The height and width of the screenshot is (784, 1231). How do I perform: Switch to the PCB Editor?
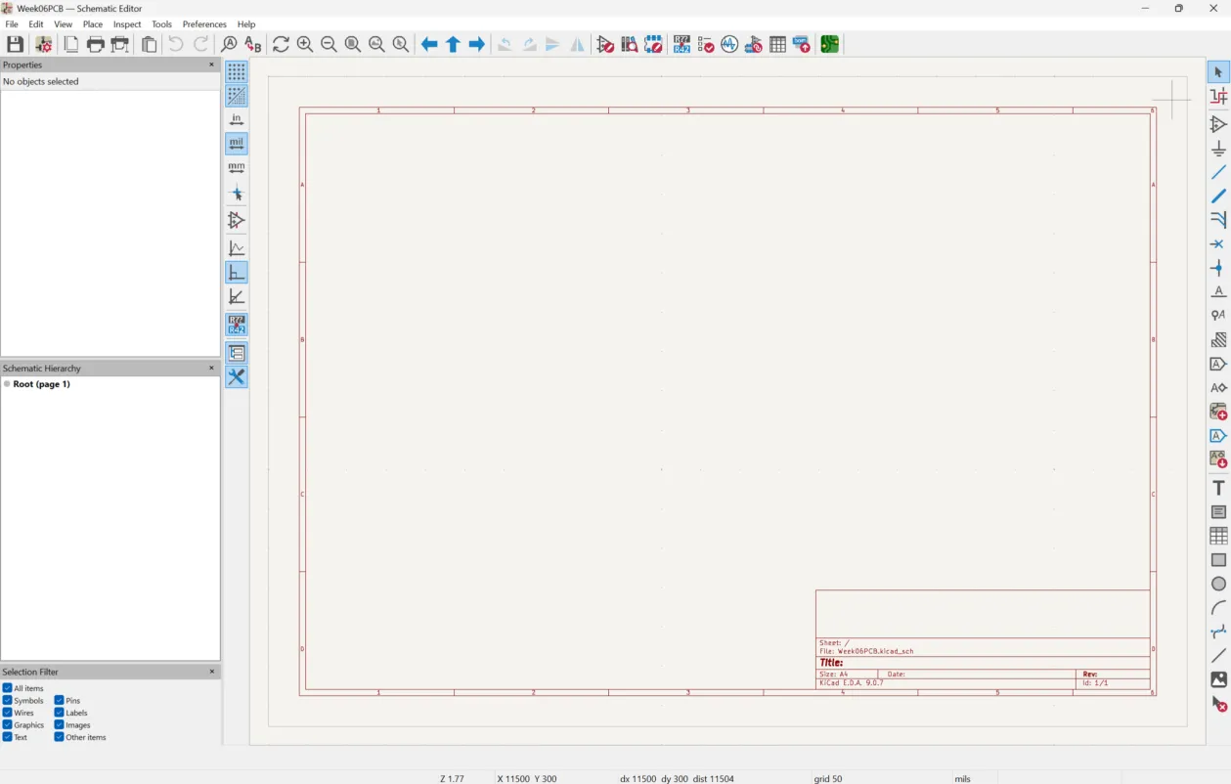(x=828, y=44)
